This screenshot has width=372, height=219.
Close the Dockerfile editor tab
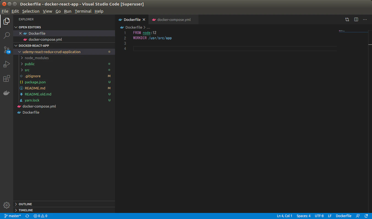pos(144,20)
